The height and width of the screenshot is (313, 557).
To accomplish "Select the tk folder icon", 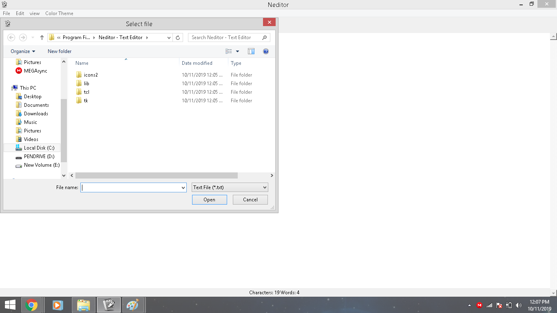I will [79, 101].
